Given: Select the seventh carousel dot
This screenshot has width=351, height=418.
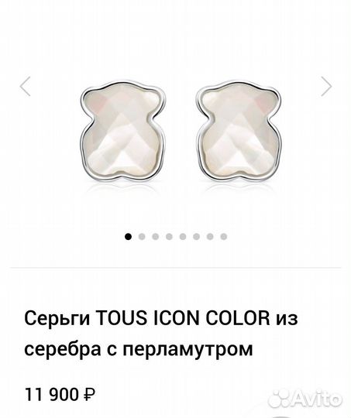Looking at the screenshot, I should 210,236.
